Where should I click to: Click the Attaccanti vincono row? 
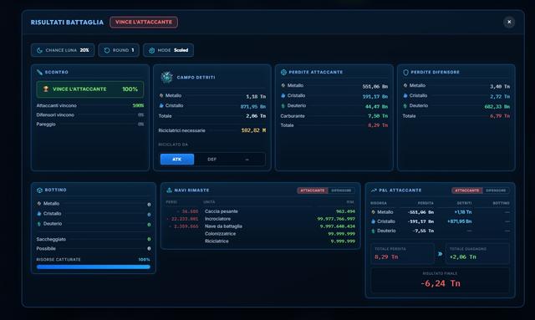90,105
